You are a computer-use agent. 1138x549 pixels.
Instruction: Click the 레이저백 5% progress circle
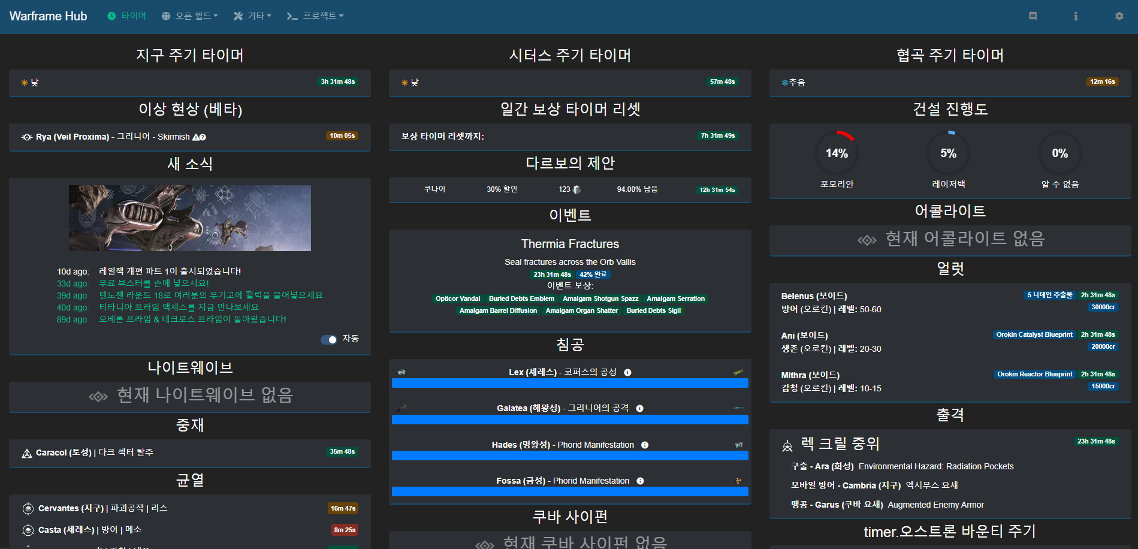948,153
